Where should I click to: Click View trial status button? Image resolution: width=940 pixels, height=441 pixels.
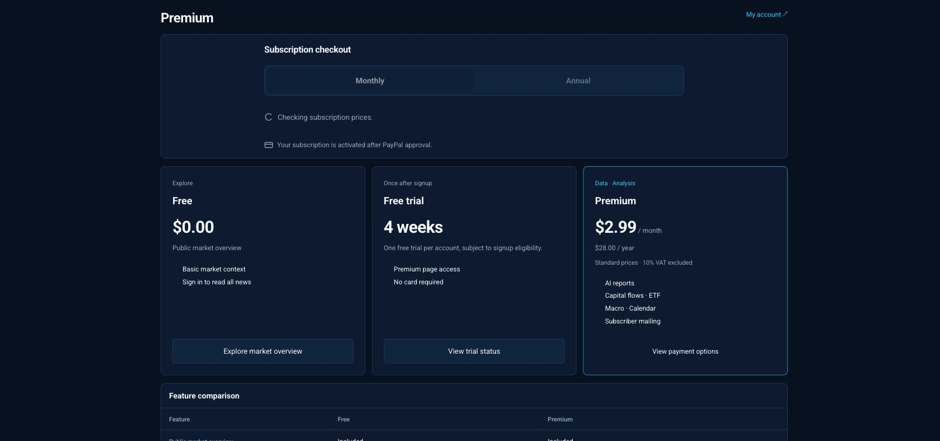[474, 351]
